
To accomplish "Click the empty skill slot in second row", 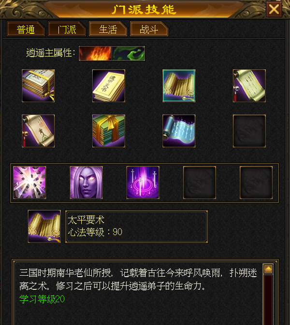I will point(249,131).
